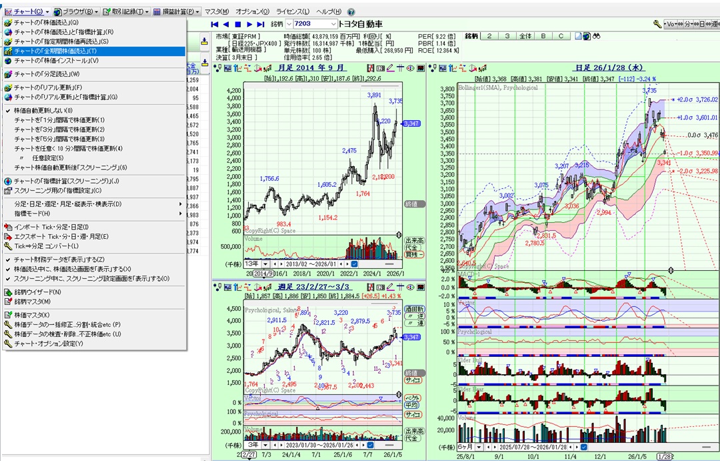Screen dimensions: 720x461
Task: Click the eye icon on monthly chart toolbar
Action: [411, 68]
